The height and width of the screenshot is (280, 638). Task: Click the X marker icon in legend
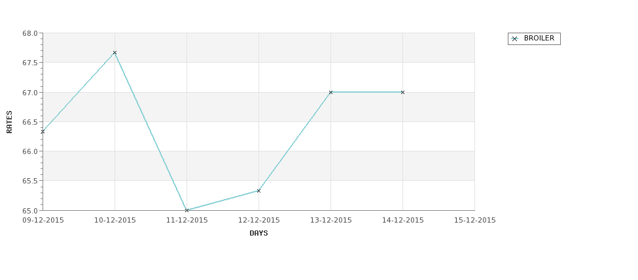pos(515,39)
